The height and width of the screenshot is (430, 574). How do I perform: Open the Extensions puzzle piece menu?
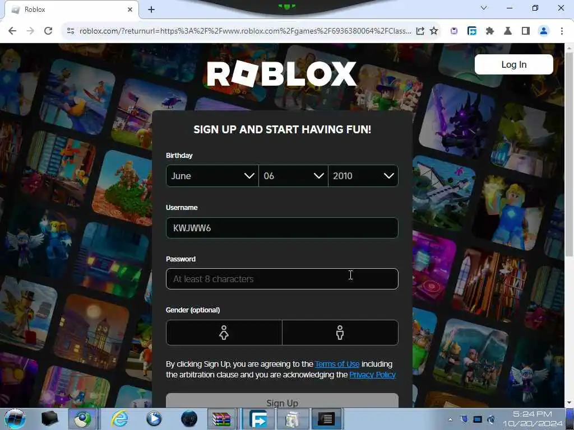tap(490, 31)
